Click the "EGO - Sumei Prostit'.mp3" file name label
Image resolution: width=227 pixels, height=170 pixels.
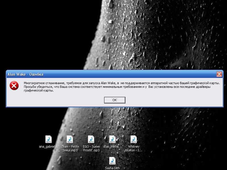point(91,148)
